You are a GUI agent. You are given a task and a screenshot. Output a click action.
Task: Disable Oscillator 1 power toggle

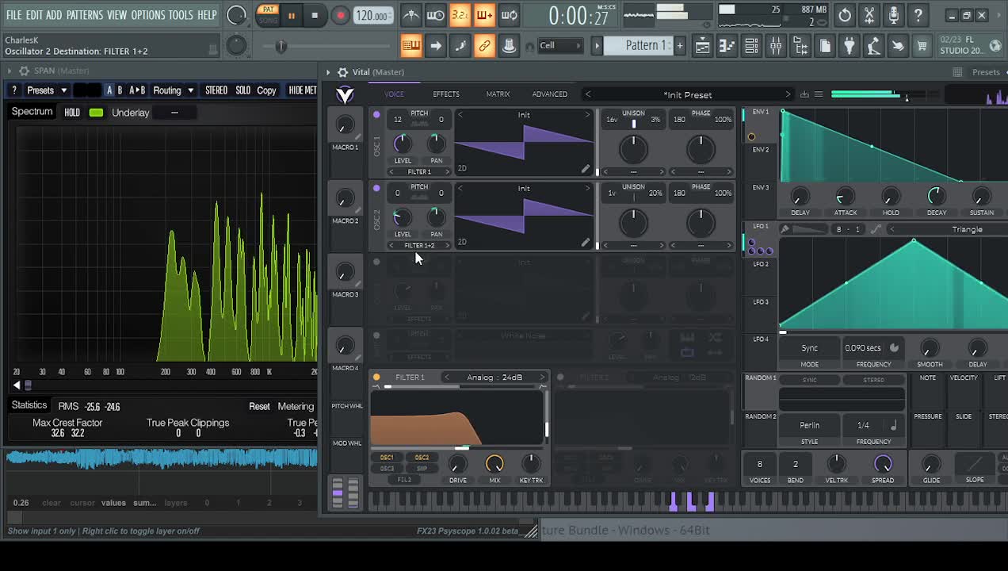click(376, 115)
